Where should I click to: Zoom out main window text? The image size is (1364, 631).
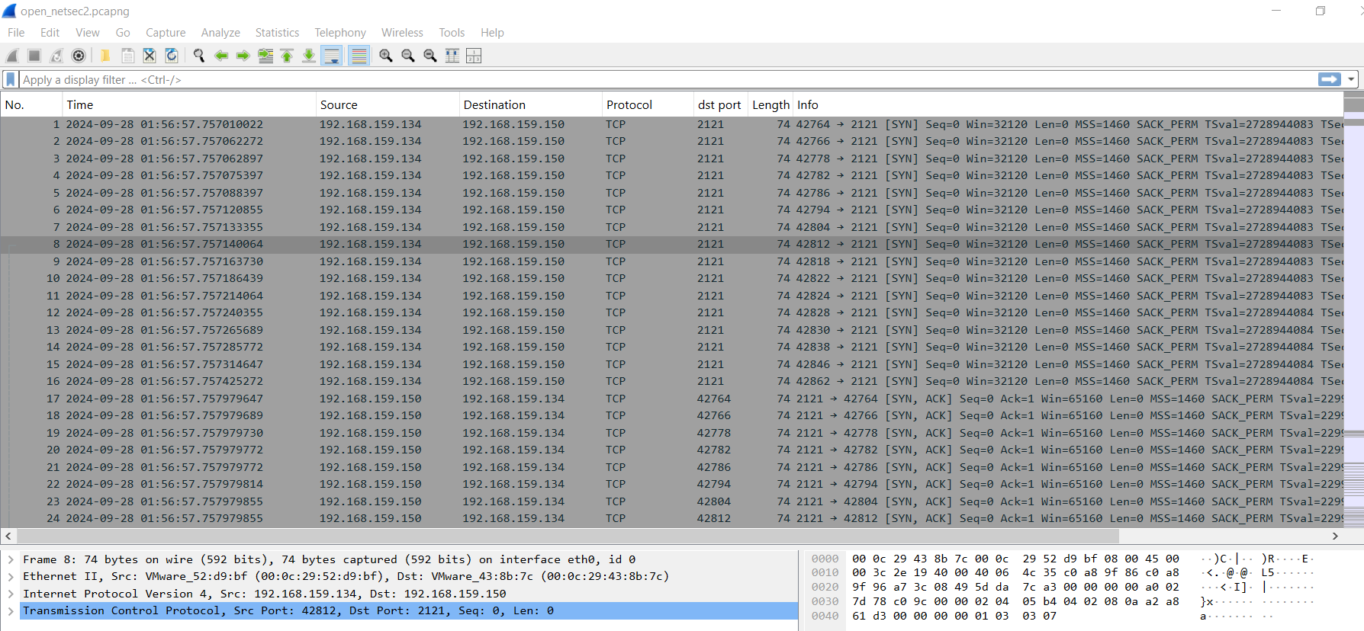[x=408, y=56]
